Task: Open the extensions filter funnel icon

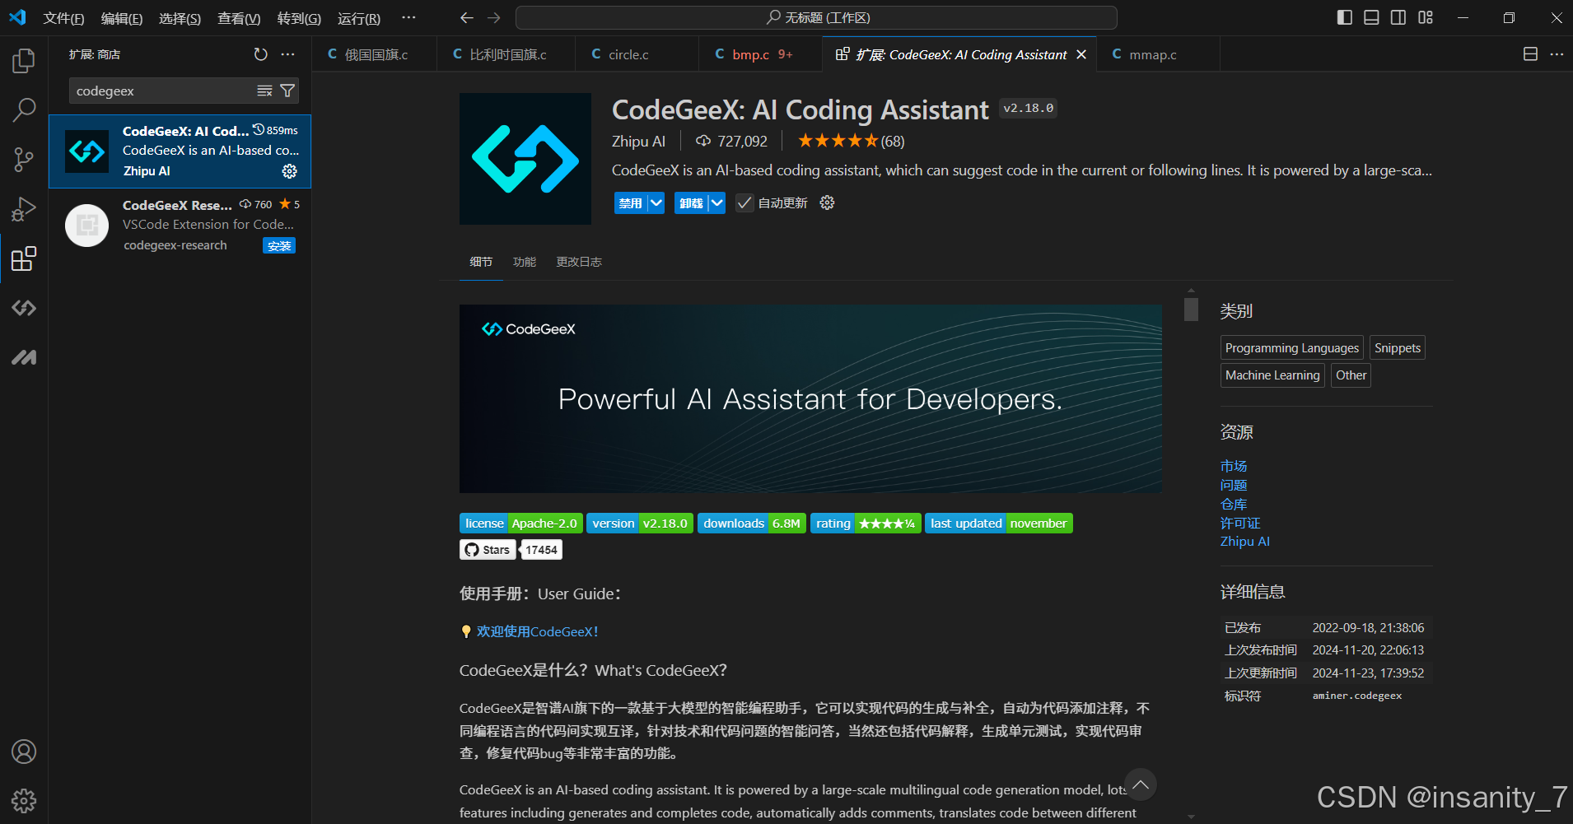Action: [287, 91]
